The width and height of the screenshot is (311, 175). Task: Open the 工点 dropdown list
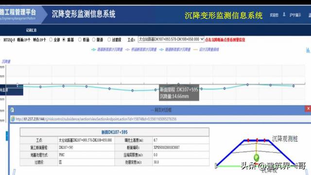point(171,39)
